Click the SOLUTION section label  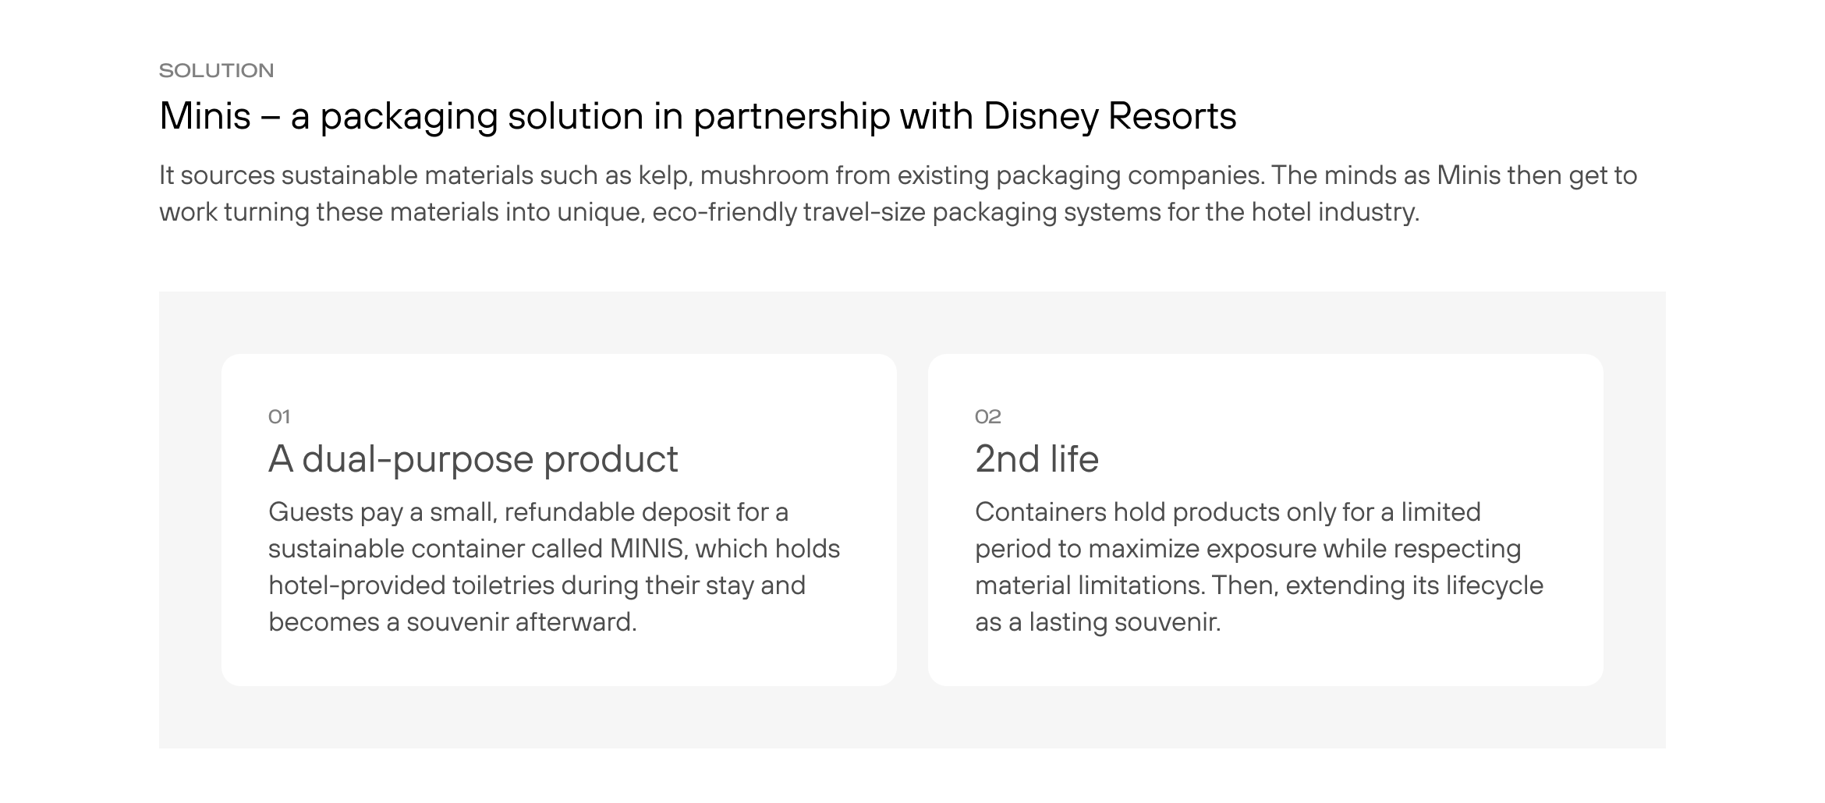216,71
